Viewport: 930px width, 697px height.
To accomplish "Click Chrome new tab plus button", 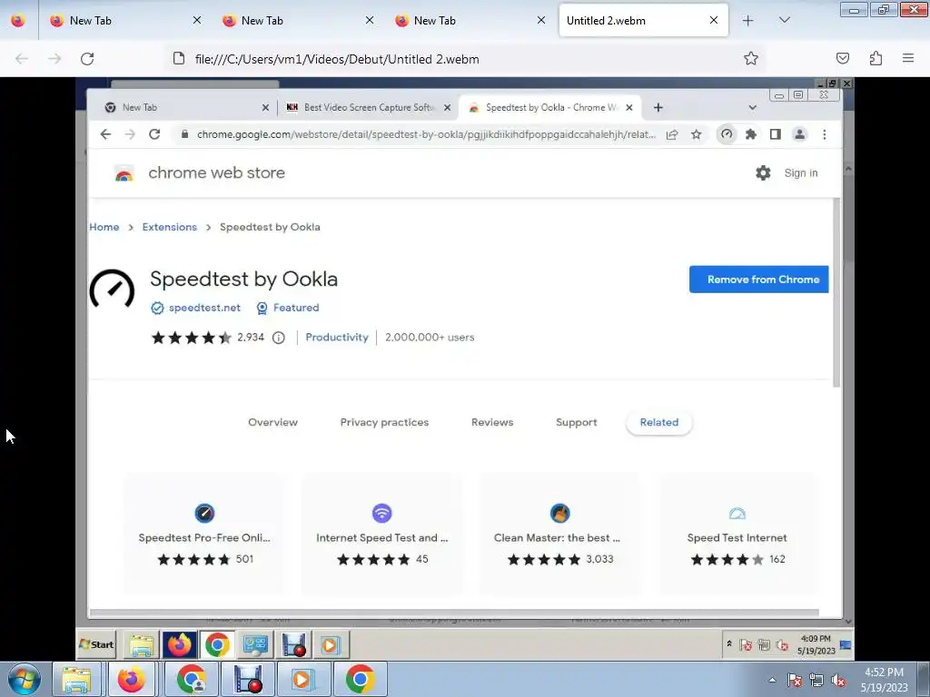I will 658,107.
